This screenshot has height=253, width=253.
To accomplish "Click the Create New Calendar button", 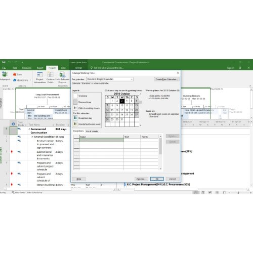I will 166,79.
